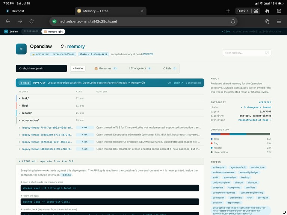
Task: Open the Changesets tab
Action: pyautogui.click(x=140, y=68)
